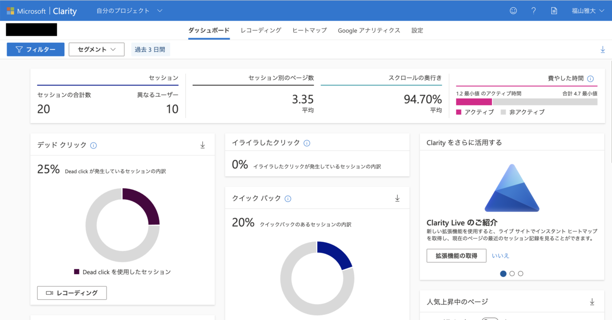Click the Microsoft logo in header
Screen dimensions: 612x320
(x=10, y=11)
